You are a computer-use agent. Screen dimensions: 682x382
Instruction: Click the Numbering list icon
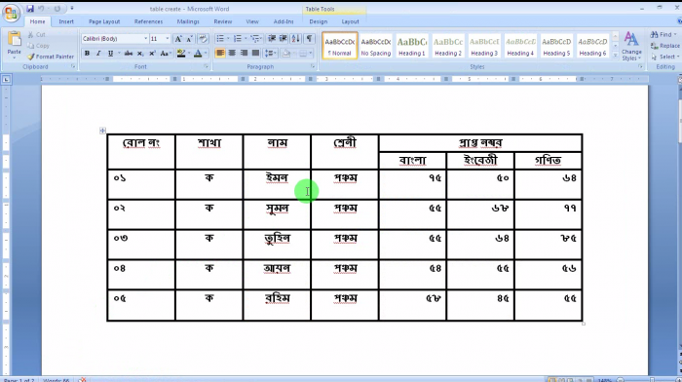[238, 39]
